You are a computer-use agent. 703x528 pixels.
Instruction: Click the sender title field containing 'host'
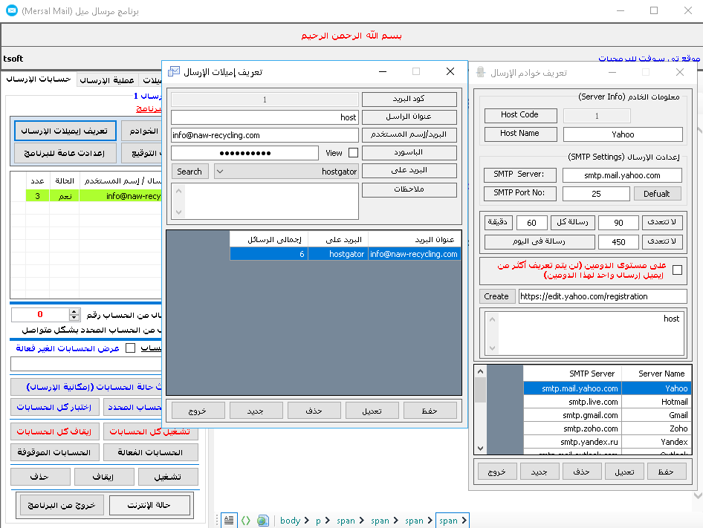pos(265,117)
